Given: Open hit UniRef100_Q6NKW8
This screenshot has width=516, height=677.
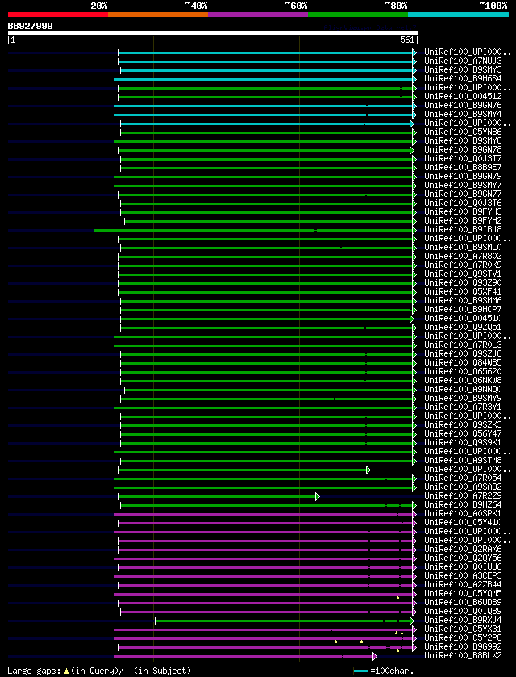Looking at the screenshot, I should click(463, 381).
